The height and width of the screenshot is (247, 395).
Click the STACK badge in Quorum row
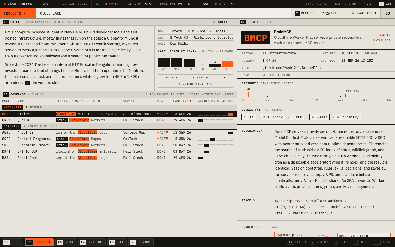tap(62, 120)
